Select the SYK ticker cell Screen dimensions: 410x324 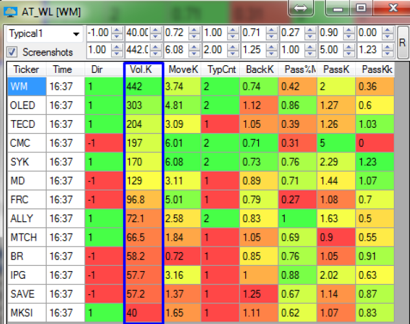(27, 162)
